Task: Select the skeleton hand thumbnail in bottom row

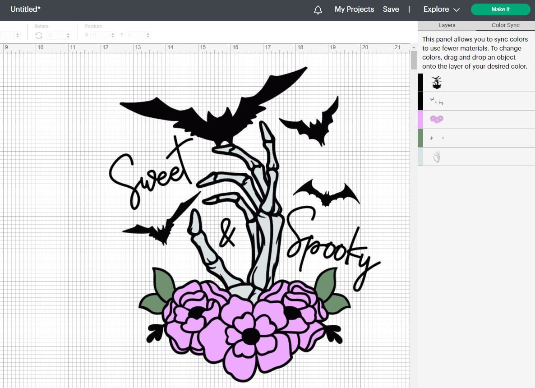Action: [x=436, y=157]
